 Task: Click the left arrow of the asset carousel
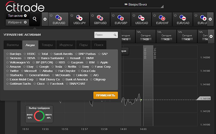tap(45, 19)
